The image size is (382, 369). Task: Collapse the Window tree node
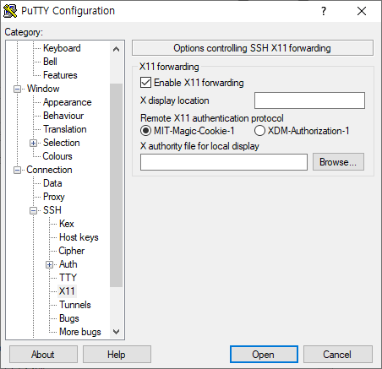pyautogui.click(x=18, y=89)
